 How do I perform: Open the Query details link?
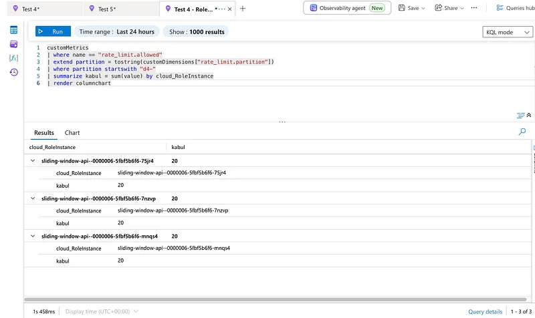pyautogui.click(x=485, y=311)
